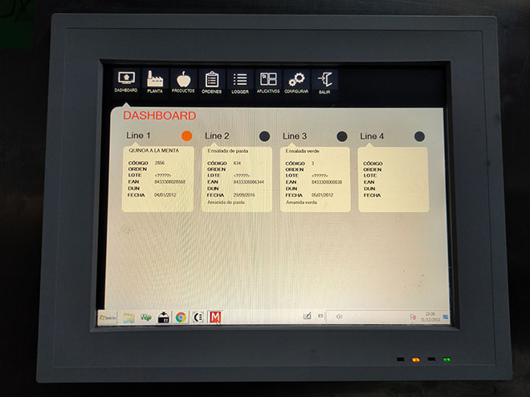Open the Productos apple icon
Screen dimensions: 530x397
(x=183, y=80)
